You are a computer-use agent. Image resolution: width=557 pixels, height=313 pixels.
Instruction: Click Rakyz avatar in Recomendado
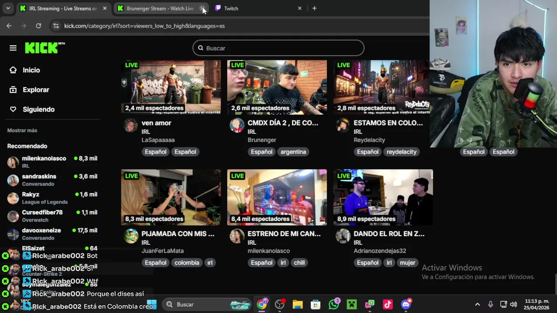[x=13, y=198]
